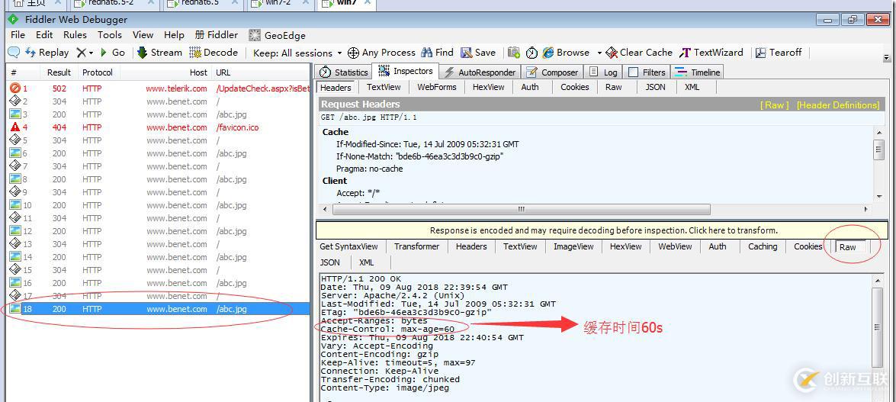Click the If-None-Match header line
Image resolution: width=896 pixels, height=402 pixels.
[x=420, y=156]
